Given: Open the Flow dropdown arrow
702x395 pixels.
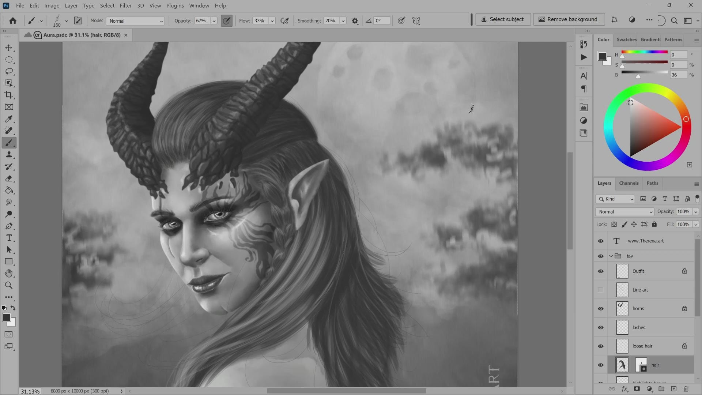Looking at the screenshot, I should [272, 21].
